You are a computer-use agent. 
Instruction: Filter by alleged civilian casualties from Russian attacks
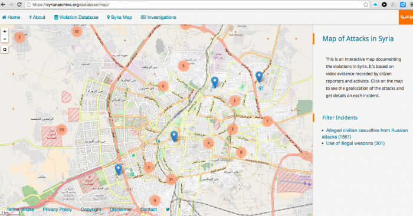pyautogui.click(x=365, y=133)
